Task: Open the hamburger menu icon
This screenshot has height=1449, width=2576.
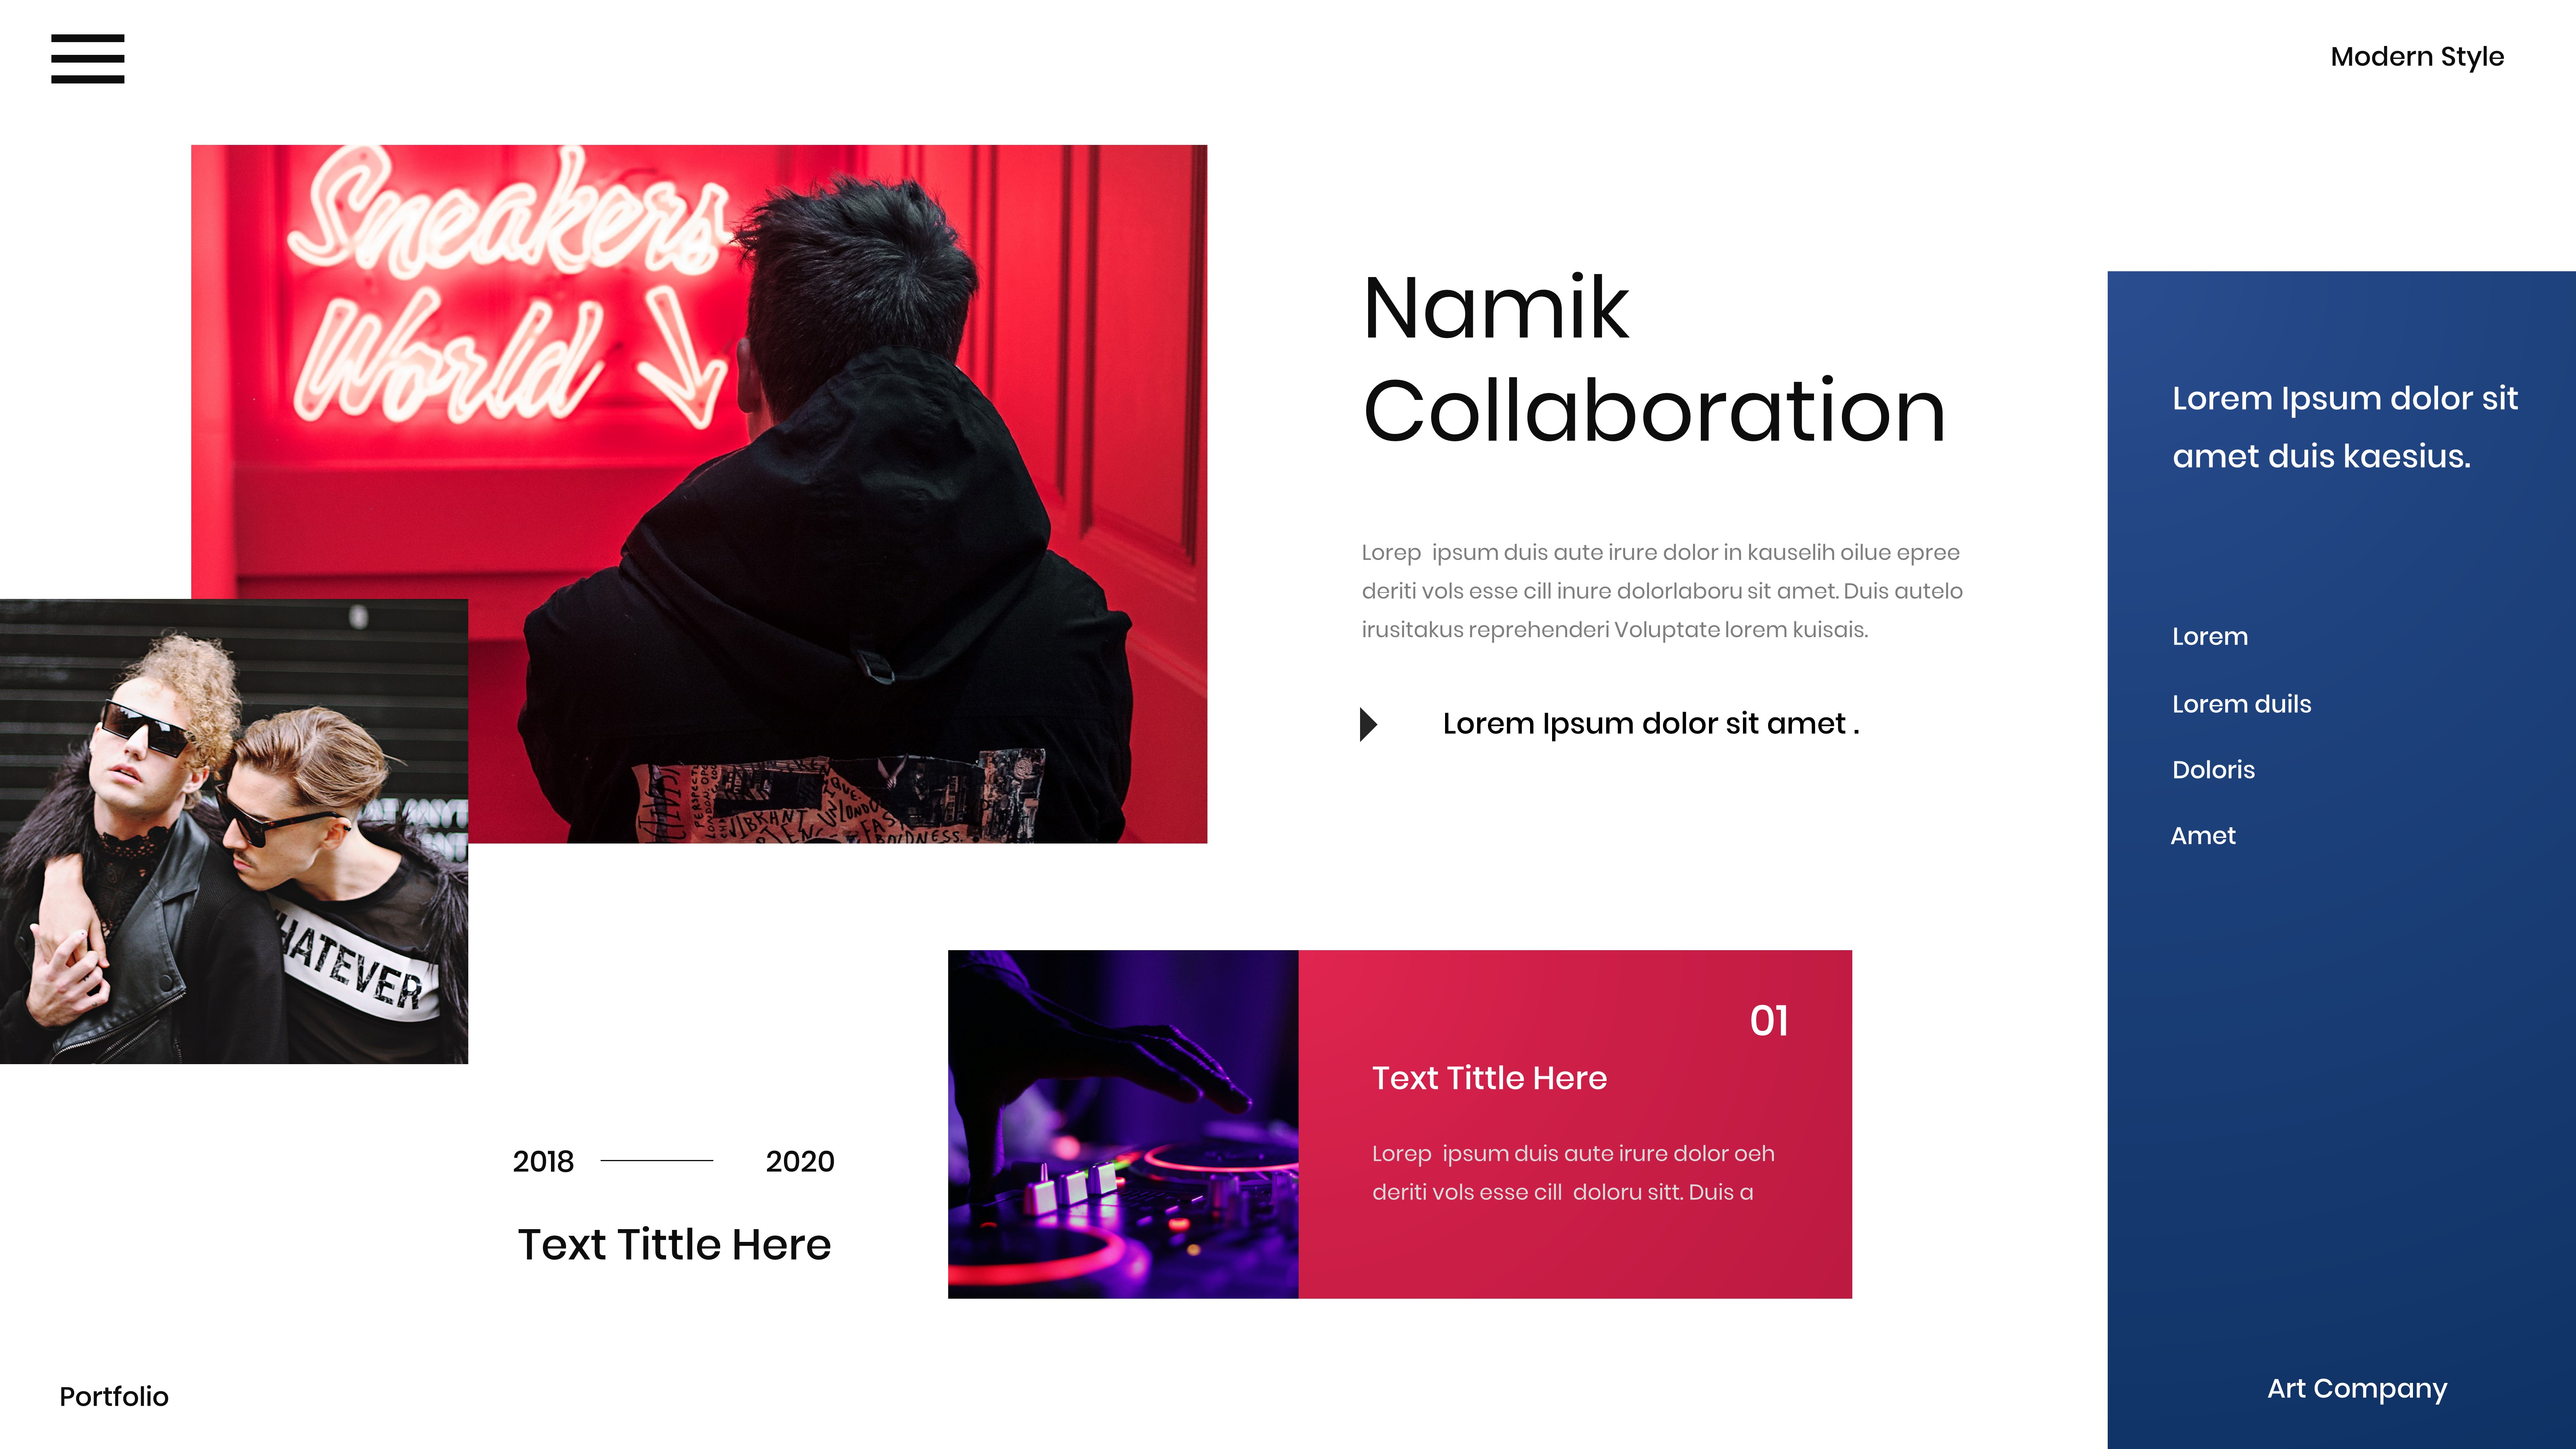Action: click(x=88, y=58)
